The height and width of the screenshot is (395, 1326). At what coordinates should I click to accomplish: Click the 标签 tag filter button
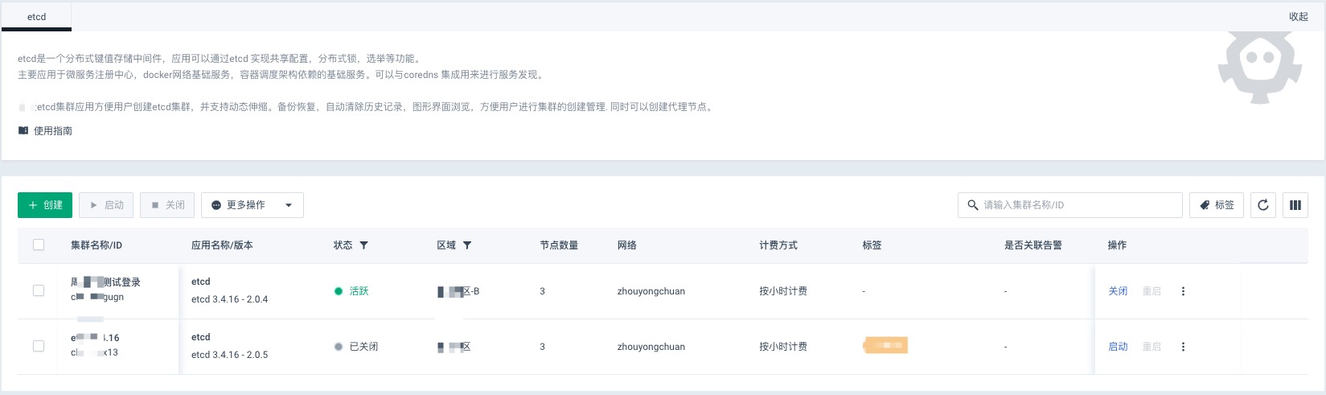pyautogui.click(x=1217, y=205)
